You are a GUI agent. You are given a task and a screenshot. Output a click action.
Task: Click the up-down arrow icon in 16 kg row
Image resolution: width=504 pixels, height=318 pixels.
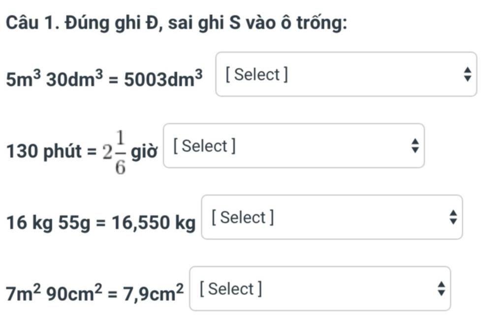(453, 217)
